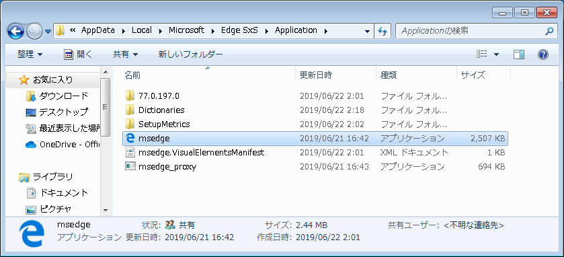Open the 共有 menu
This screenshot has width=564, height=257.
click(125, 54)
